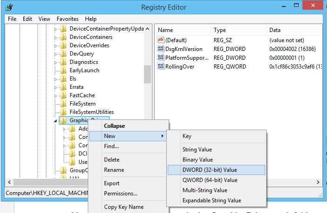Open the Favorites menu
Screen dimensions: 327x213
point(67,19)
